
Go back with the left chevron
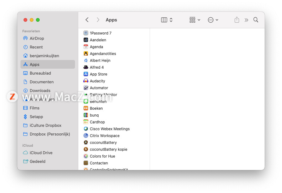pyautogui.click(x=87, y=20)
